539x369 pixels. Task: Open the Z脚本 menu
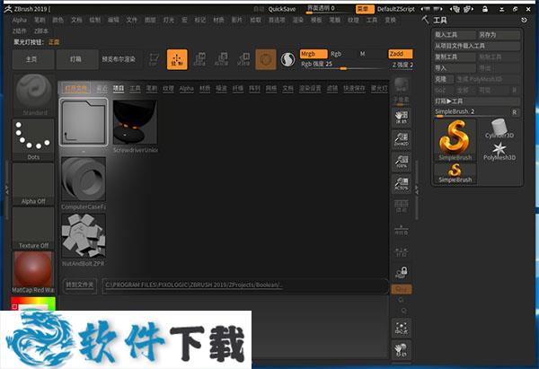click(41, 31)
